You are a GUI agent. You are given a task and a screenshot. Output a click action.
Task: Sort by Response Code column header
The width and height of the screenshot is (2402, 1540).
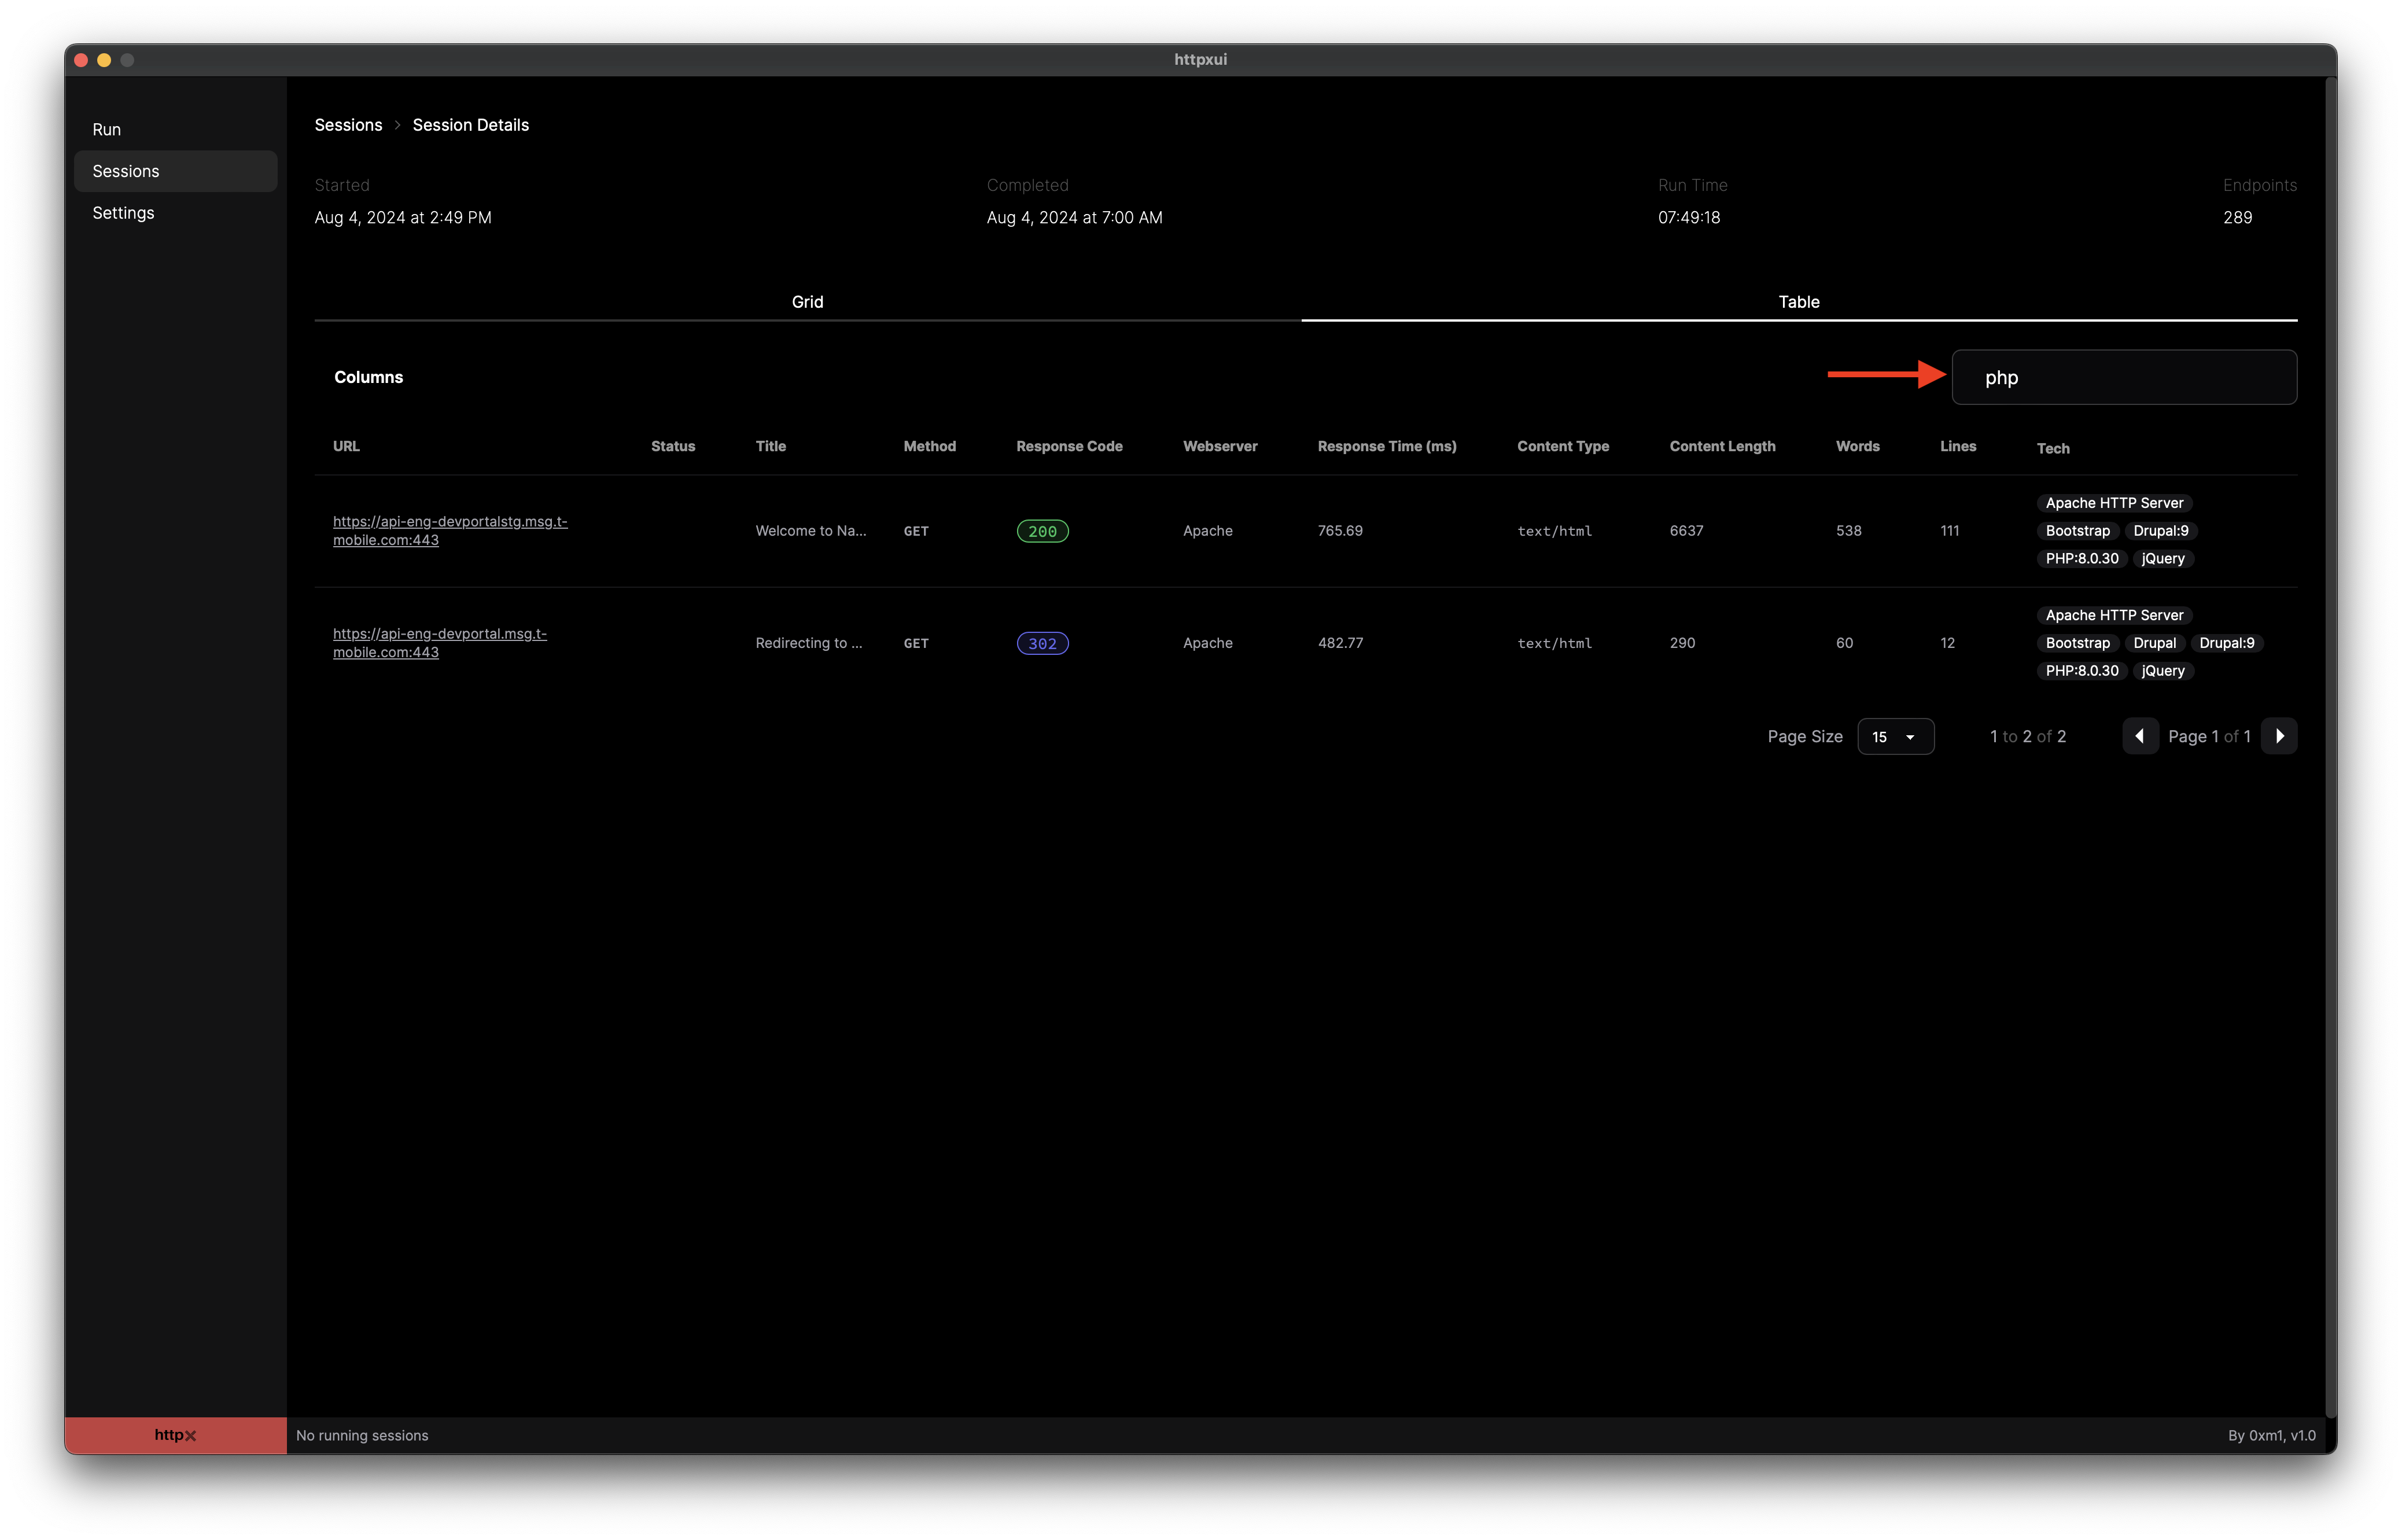click(1069, 446)
